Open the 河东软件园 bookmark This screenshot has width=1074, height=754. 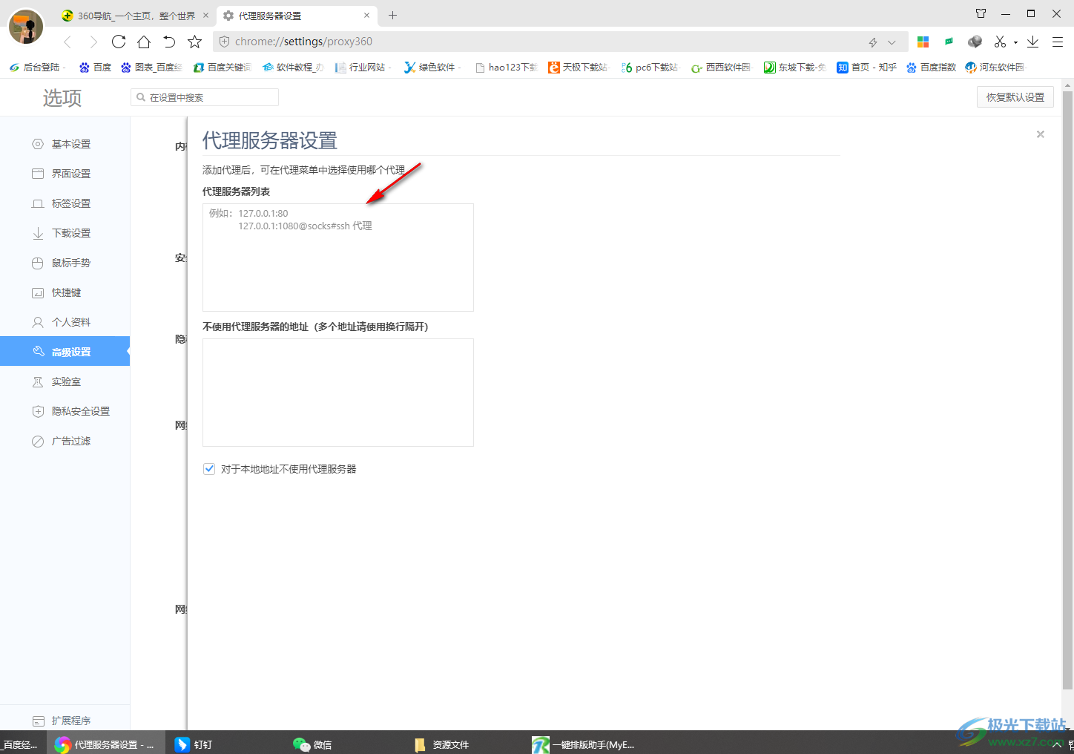pyautogui.click(x=995, y=67)
